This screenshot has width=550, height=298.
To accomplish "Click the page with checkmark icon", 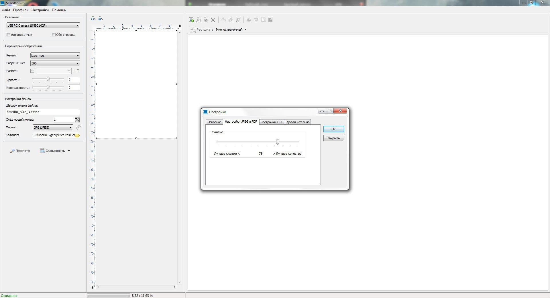I will coord(206,20).
